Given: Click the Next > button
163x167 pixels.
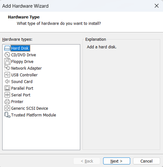Looking at the screenshot, I should click(x=117, y=161).
